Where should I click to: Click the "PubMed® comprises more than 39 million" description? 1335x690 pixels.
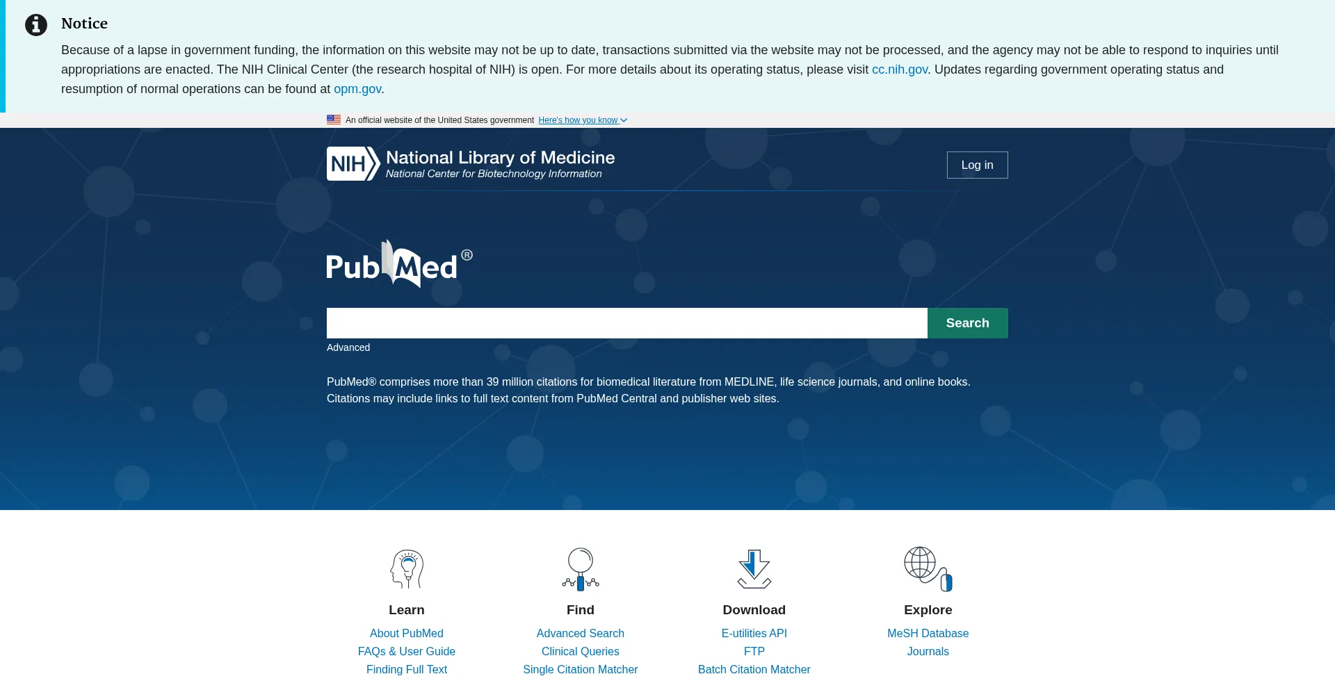point(649,391)
